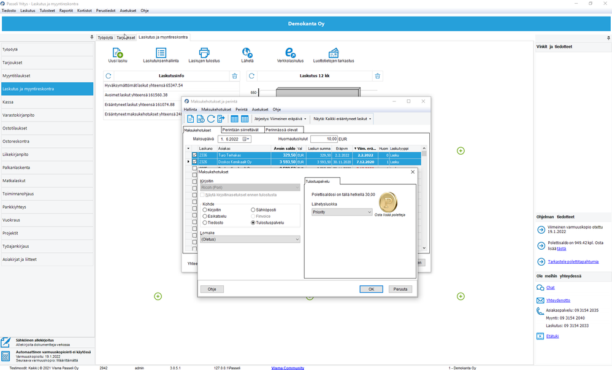Open the Perintä menu in Maksukehotukset window
Image resolution: width=612 pixels, height=370 pixels.
242,109
